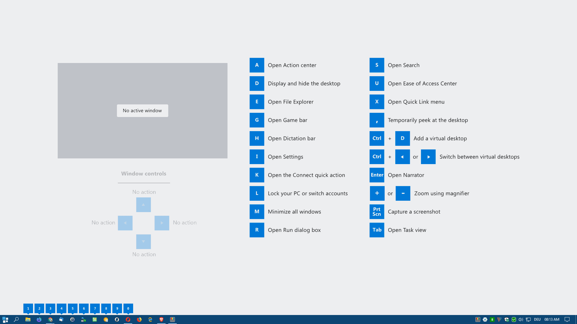
Task: Click the "E" key to open File Explorer
Action: (257, 102)
